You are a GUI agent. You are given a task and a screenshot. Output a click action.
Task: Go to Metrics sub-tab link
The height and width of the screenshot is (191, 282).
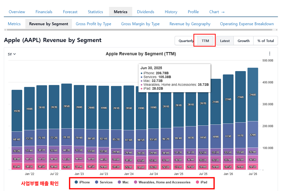click(x=14, y=24)
